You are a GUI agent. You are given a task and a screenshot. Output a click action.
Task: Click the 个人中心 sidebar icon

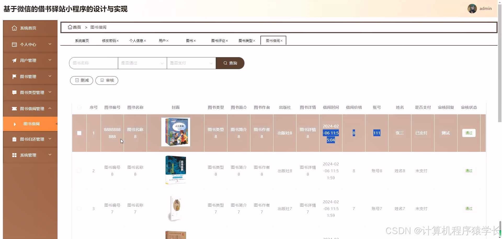(14, 45)
